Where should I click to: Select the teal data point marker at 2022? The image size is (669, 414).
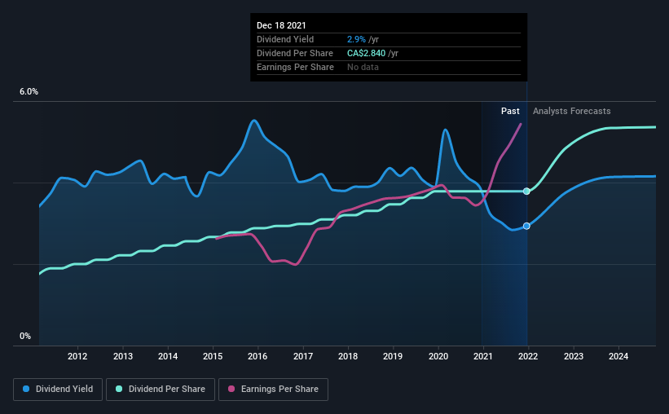(x=526, y=192)
